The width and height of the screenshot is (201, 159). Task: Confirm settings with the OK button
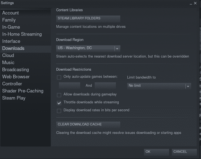tap(156, 152)
